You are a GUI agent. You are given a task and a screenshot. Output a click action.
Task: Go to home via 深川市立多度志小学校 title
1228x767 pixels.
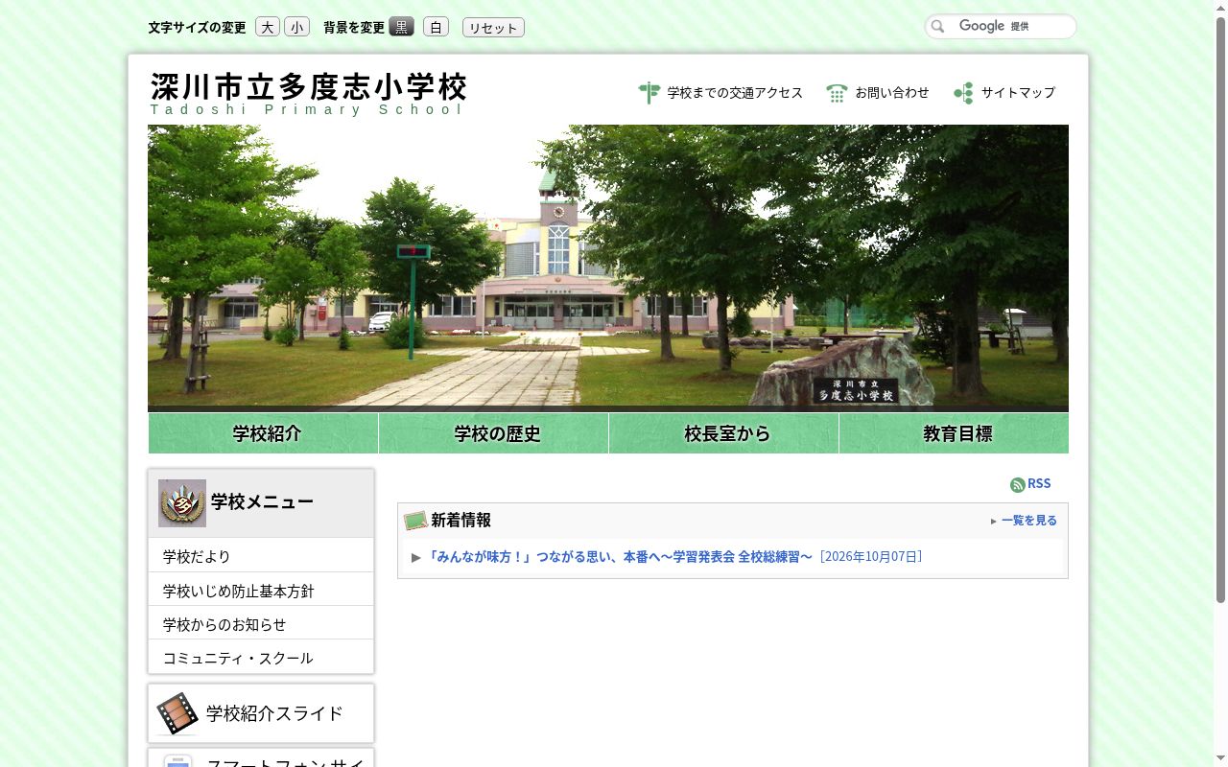[309, 87]
